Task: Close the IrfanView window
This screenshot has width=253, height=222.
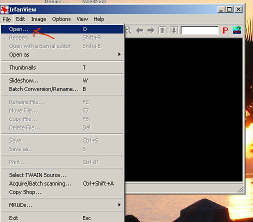Action: point(238,9)
